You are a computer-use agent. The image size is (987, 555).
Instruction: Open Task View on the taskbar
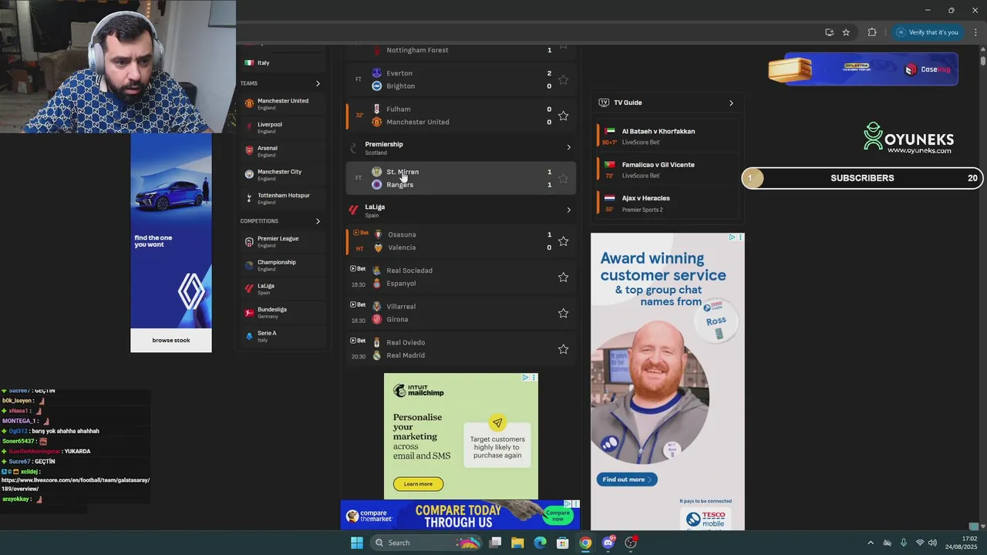pos(495,543)
